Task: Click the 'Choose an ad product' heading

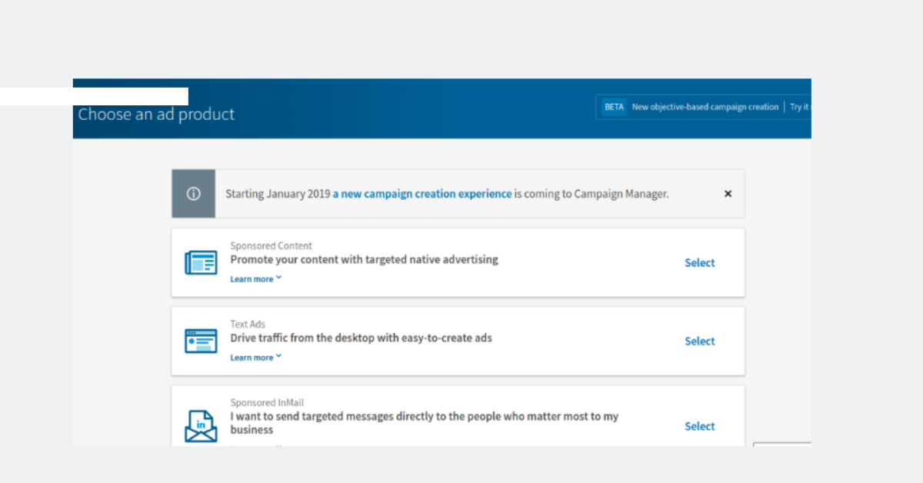Action: point(156,115)
